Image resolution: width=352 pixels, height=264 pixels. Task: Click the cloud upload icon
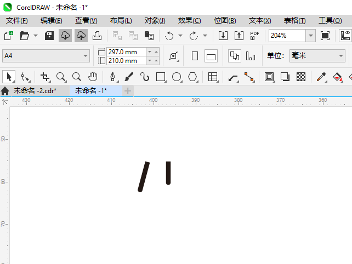(x=81, y=36)
